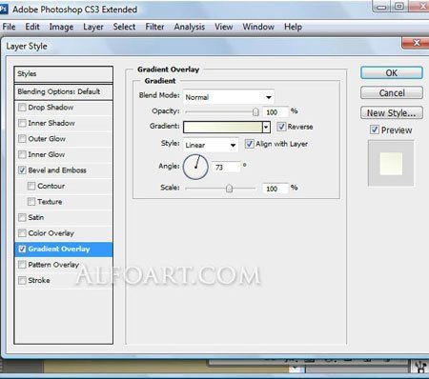
Task: Enable the Texture checkbox
Action: point(31,202)
